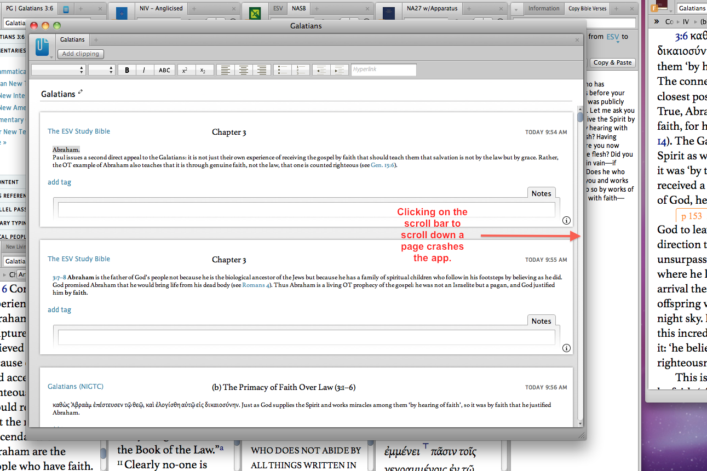This screenshot has height=471, width=707.
Task: Switch to the NASB tab
Action: pyautogui.click(x=299, y=9)
